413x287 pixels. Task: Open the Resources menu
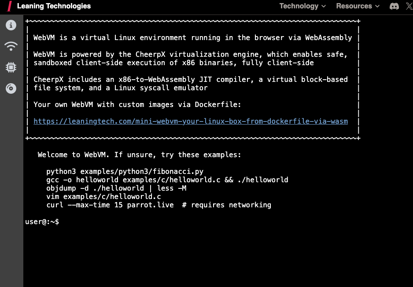pos(354,6)
